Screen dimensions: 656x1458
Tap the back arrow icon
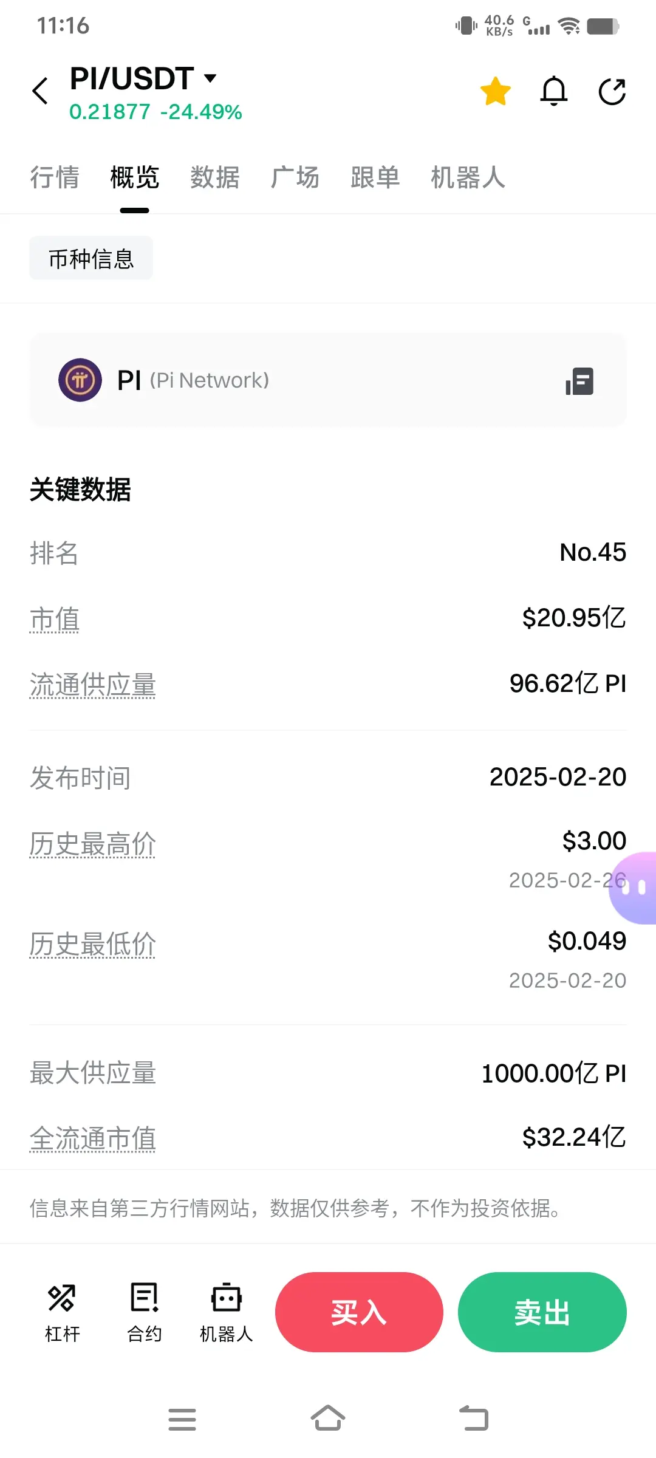pyautogui.click(x=40, y=91)
